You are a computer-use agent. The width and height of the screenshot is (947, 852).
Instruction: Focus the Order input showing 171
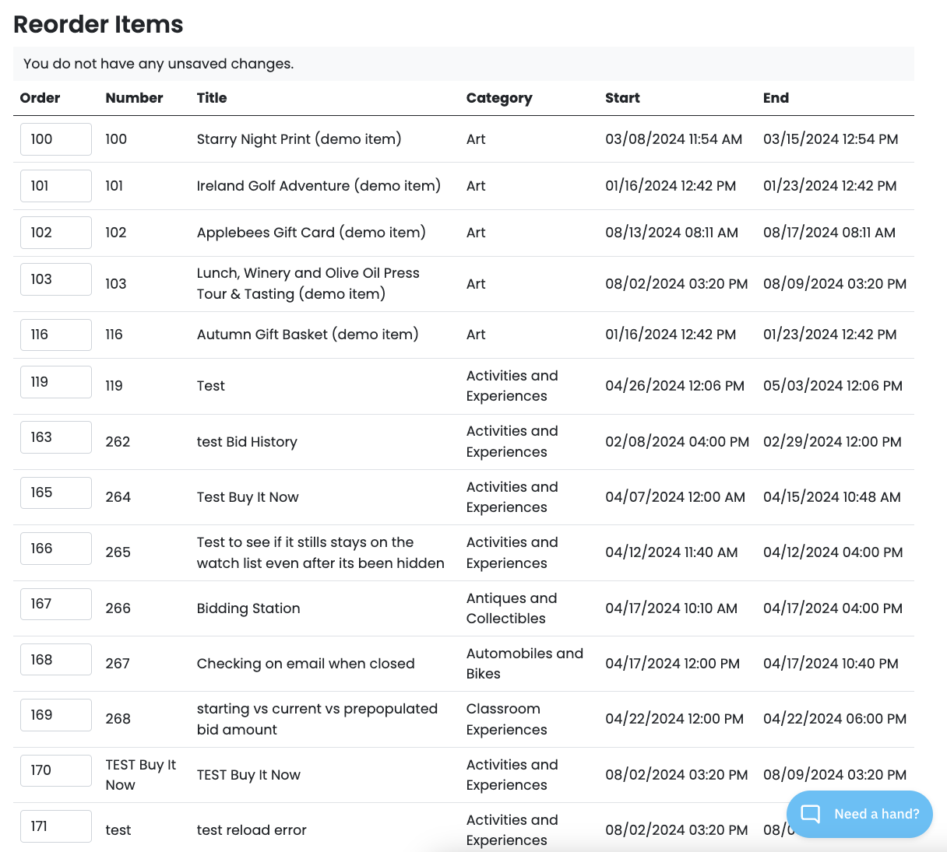pyautogui.click(x=56, y=826)
